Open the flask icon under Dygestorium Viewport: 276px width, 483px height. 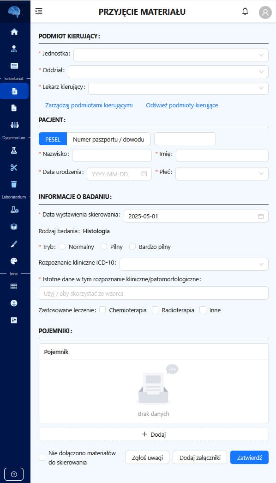click(14, 150)
